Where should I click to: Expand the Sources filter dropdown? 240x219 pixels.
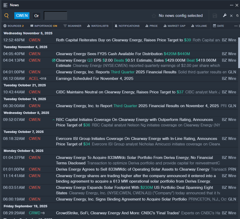[x=14, y=26]
